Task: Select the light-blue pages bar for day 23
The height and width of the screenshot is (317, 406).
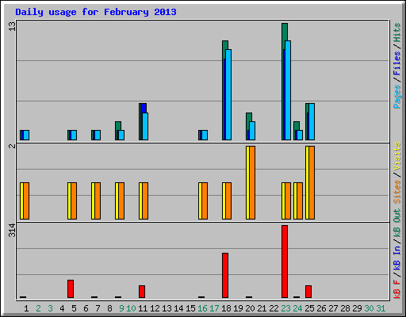Action: [288, 90]
